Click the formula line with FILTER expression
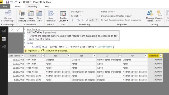169x95 pixels. [73, 47]
